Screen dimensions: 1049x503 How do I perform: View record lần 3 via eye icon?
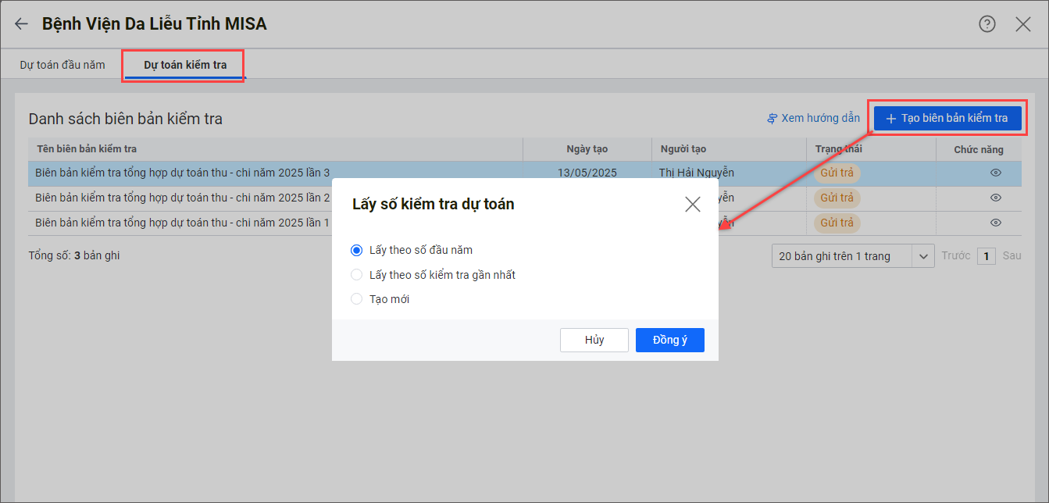click(995, 173)
